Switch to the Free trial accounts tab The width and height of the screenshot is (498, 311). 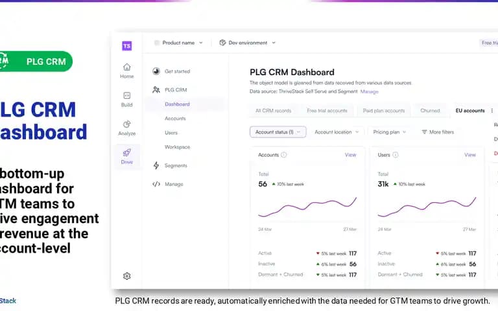pyautogui.click(x=327, y=111)
